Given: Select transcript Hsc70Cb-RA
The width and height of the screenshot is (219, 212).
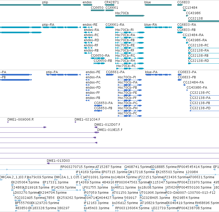Looking at the screenshot, I should click(x=130, y=38).
